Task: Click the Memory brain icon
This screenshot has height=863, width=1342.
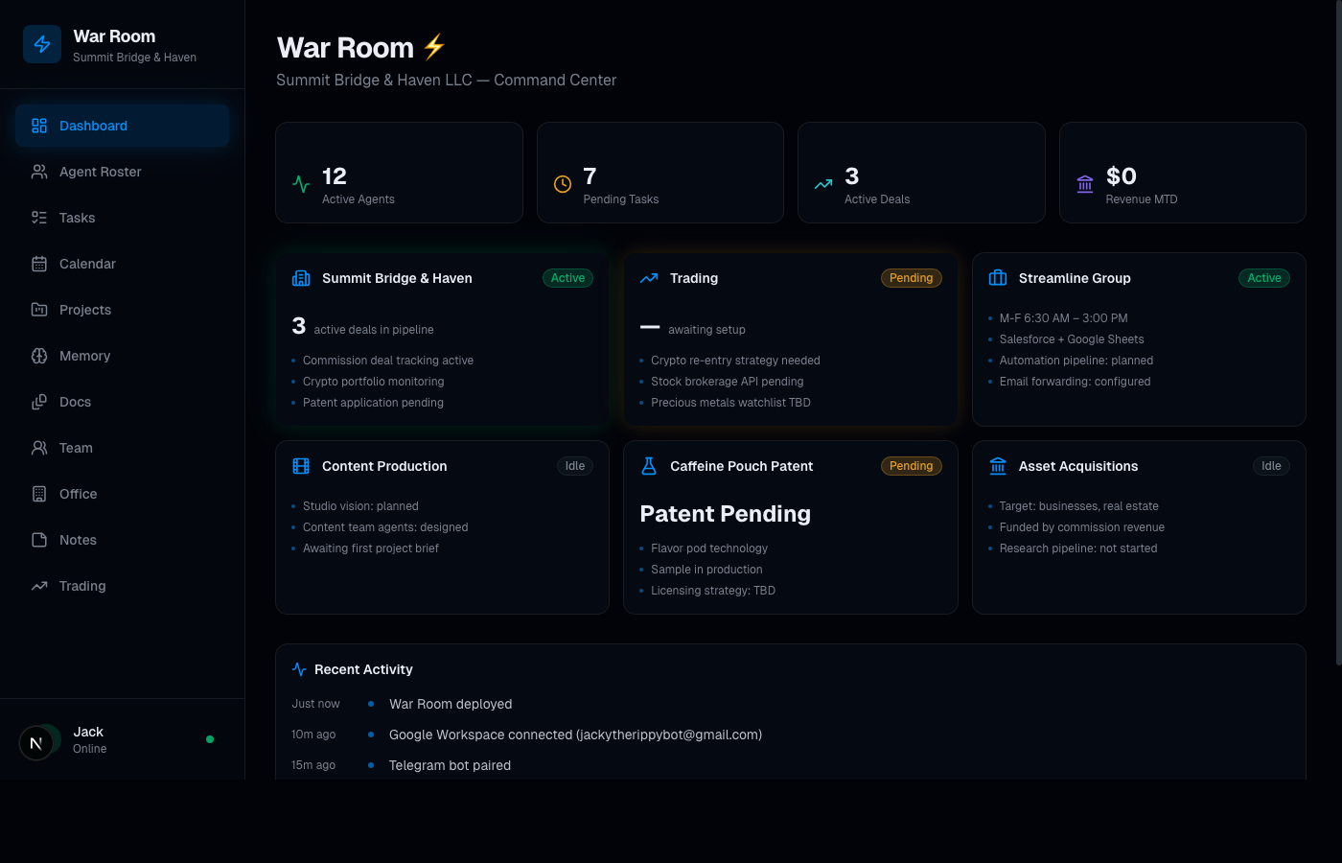Action: 39,356
